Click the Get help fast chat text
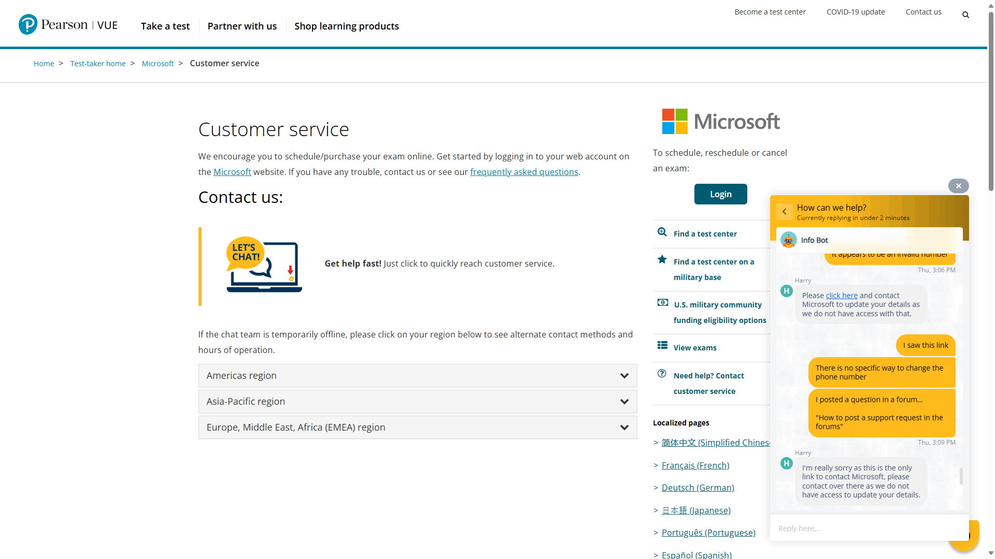This screenshot has width=995, height=559. [439, 263]
